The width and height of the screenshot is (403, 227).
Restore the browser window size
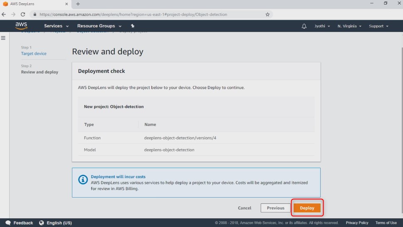coord(385,3)
